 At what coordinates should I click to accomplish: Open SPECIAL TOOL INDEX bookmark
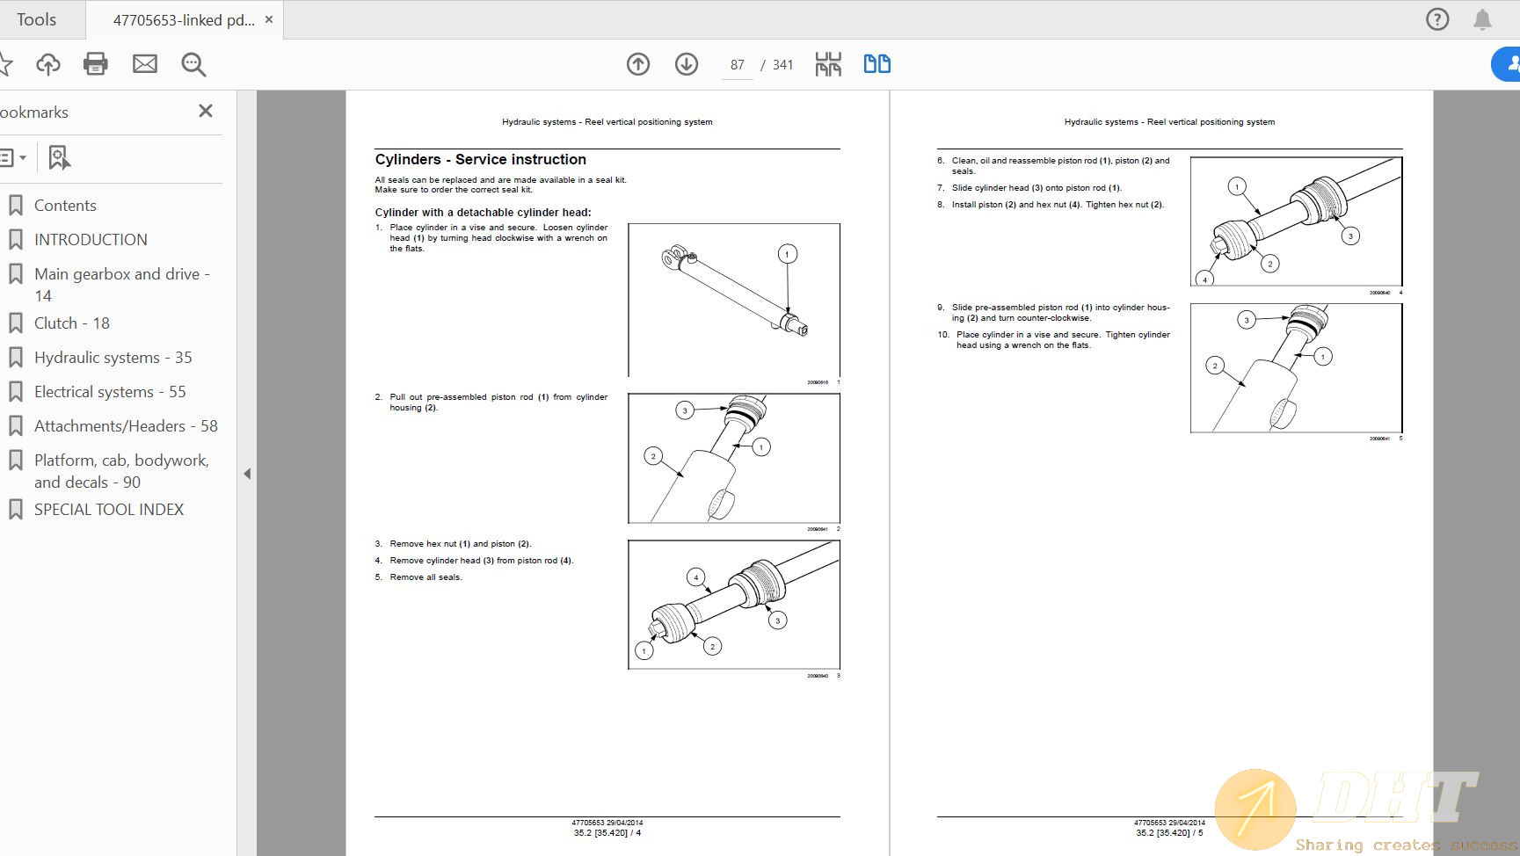[109, 510]
